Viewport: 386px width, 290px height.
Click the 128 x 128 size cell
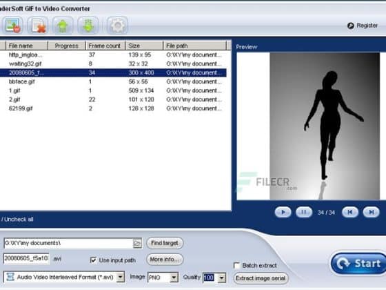(x=141, y=108)
